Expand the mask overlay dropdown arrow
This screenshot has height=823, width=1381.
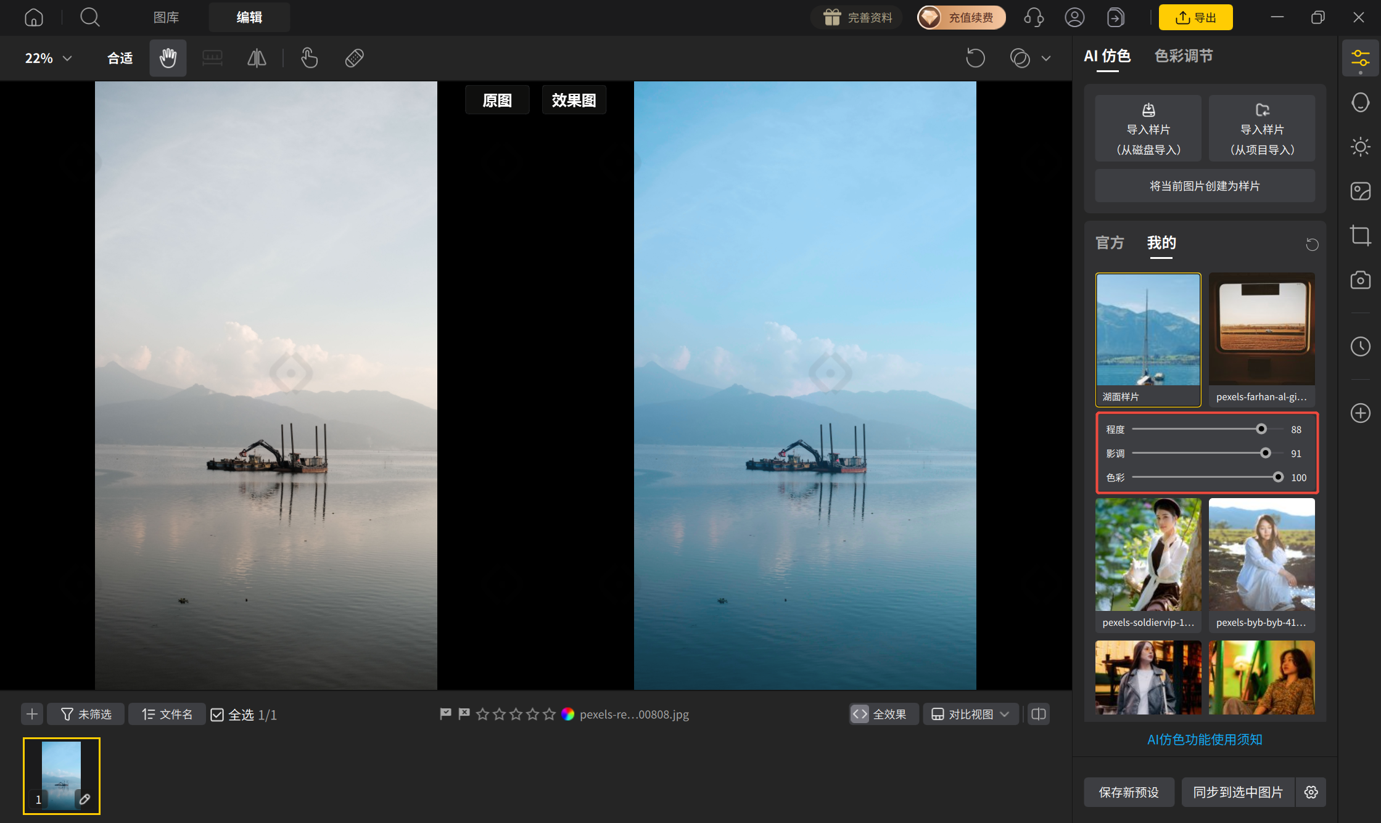[x=1046, y=59]
